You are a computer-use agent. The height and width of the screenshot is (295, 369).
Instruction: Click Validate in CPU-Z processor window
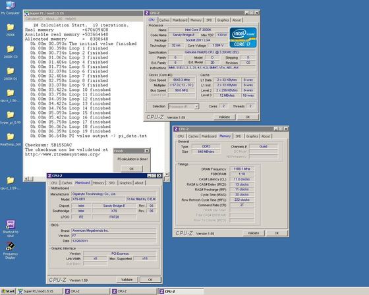click(x=224, y=117)
